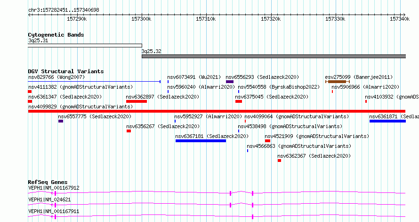Select the VEPH1|NM_024621 transcript label
The height and width of the screenshot is (222, 419).
click(x=49, y=199)
